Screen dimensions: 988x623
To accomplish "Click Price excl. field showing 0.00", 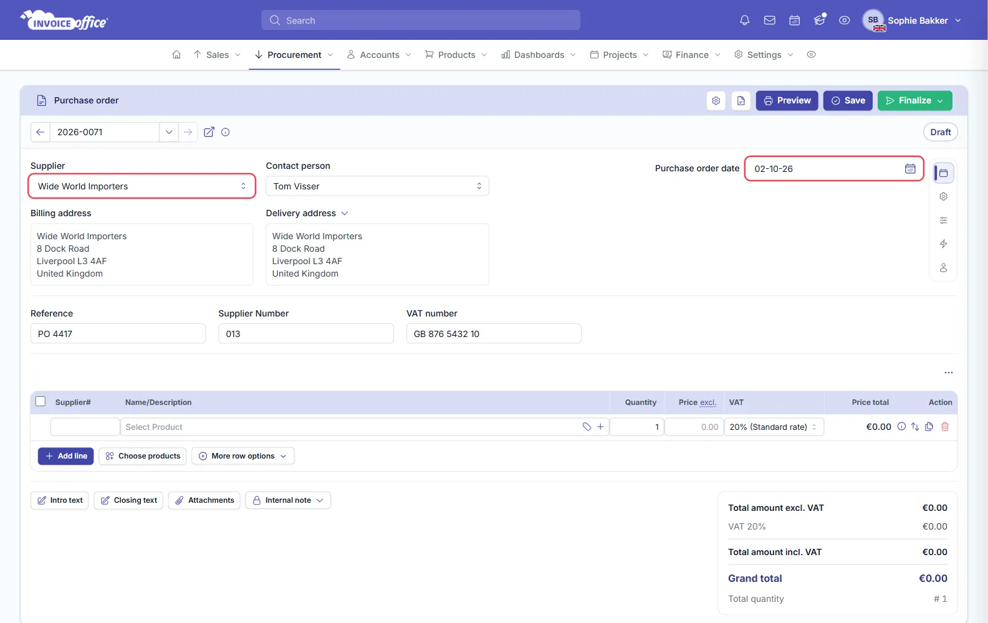I will pyautogui.click(x=694, y=427).
